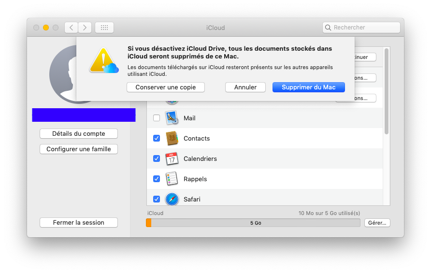Disable the Rappels checkbox

tap(157, 179)
